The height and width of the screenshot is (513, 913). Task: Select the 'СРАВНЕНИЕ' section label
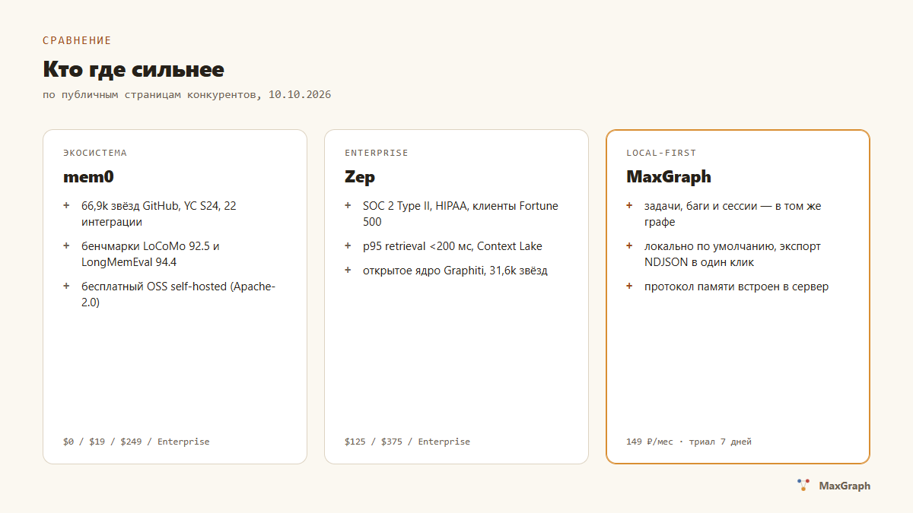[x=77, y=40]
